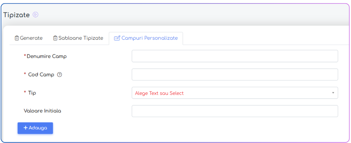Open the Sabloane Tipizate tab

click(x=81, y=38)
